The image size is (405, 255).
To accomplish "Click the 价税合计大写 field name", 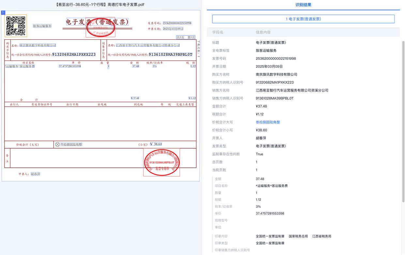I will [222, 122].
